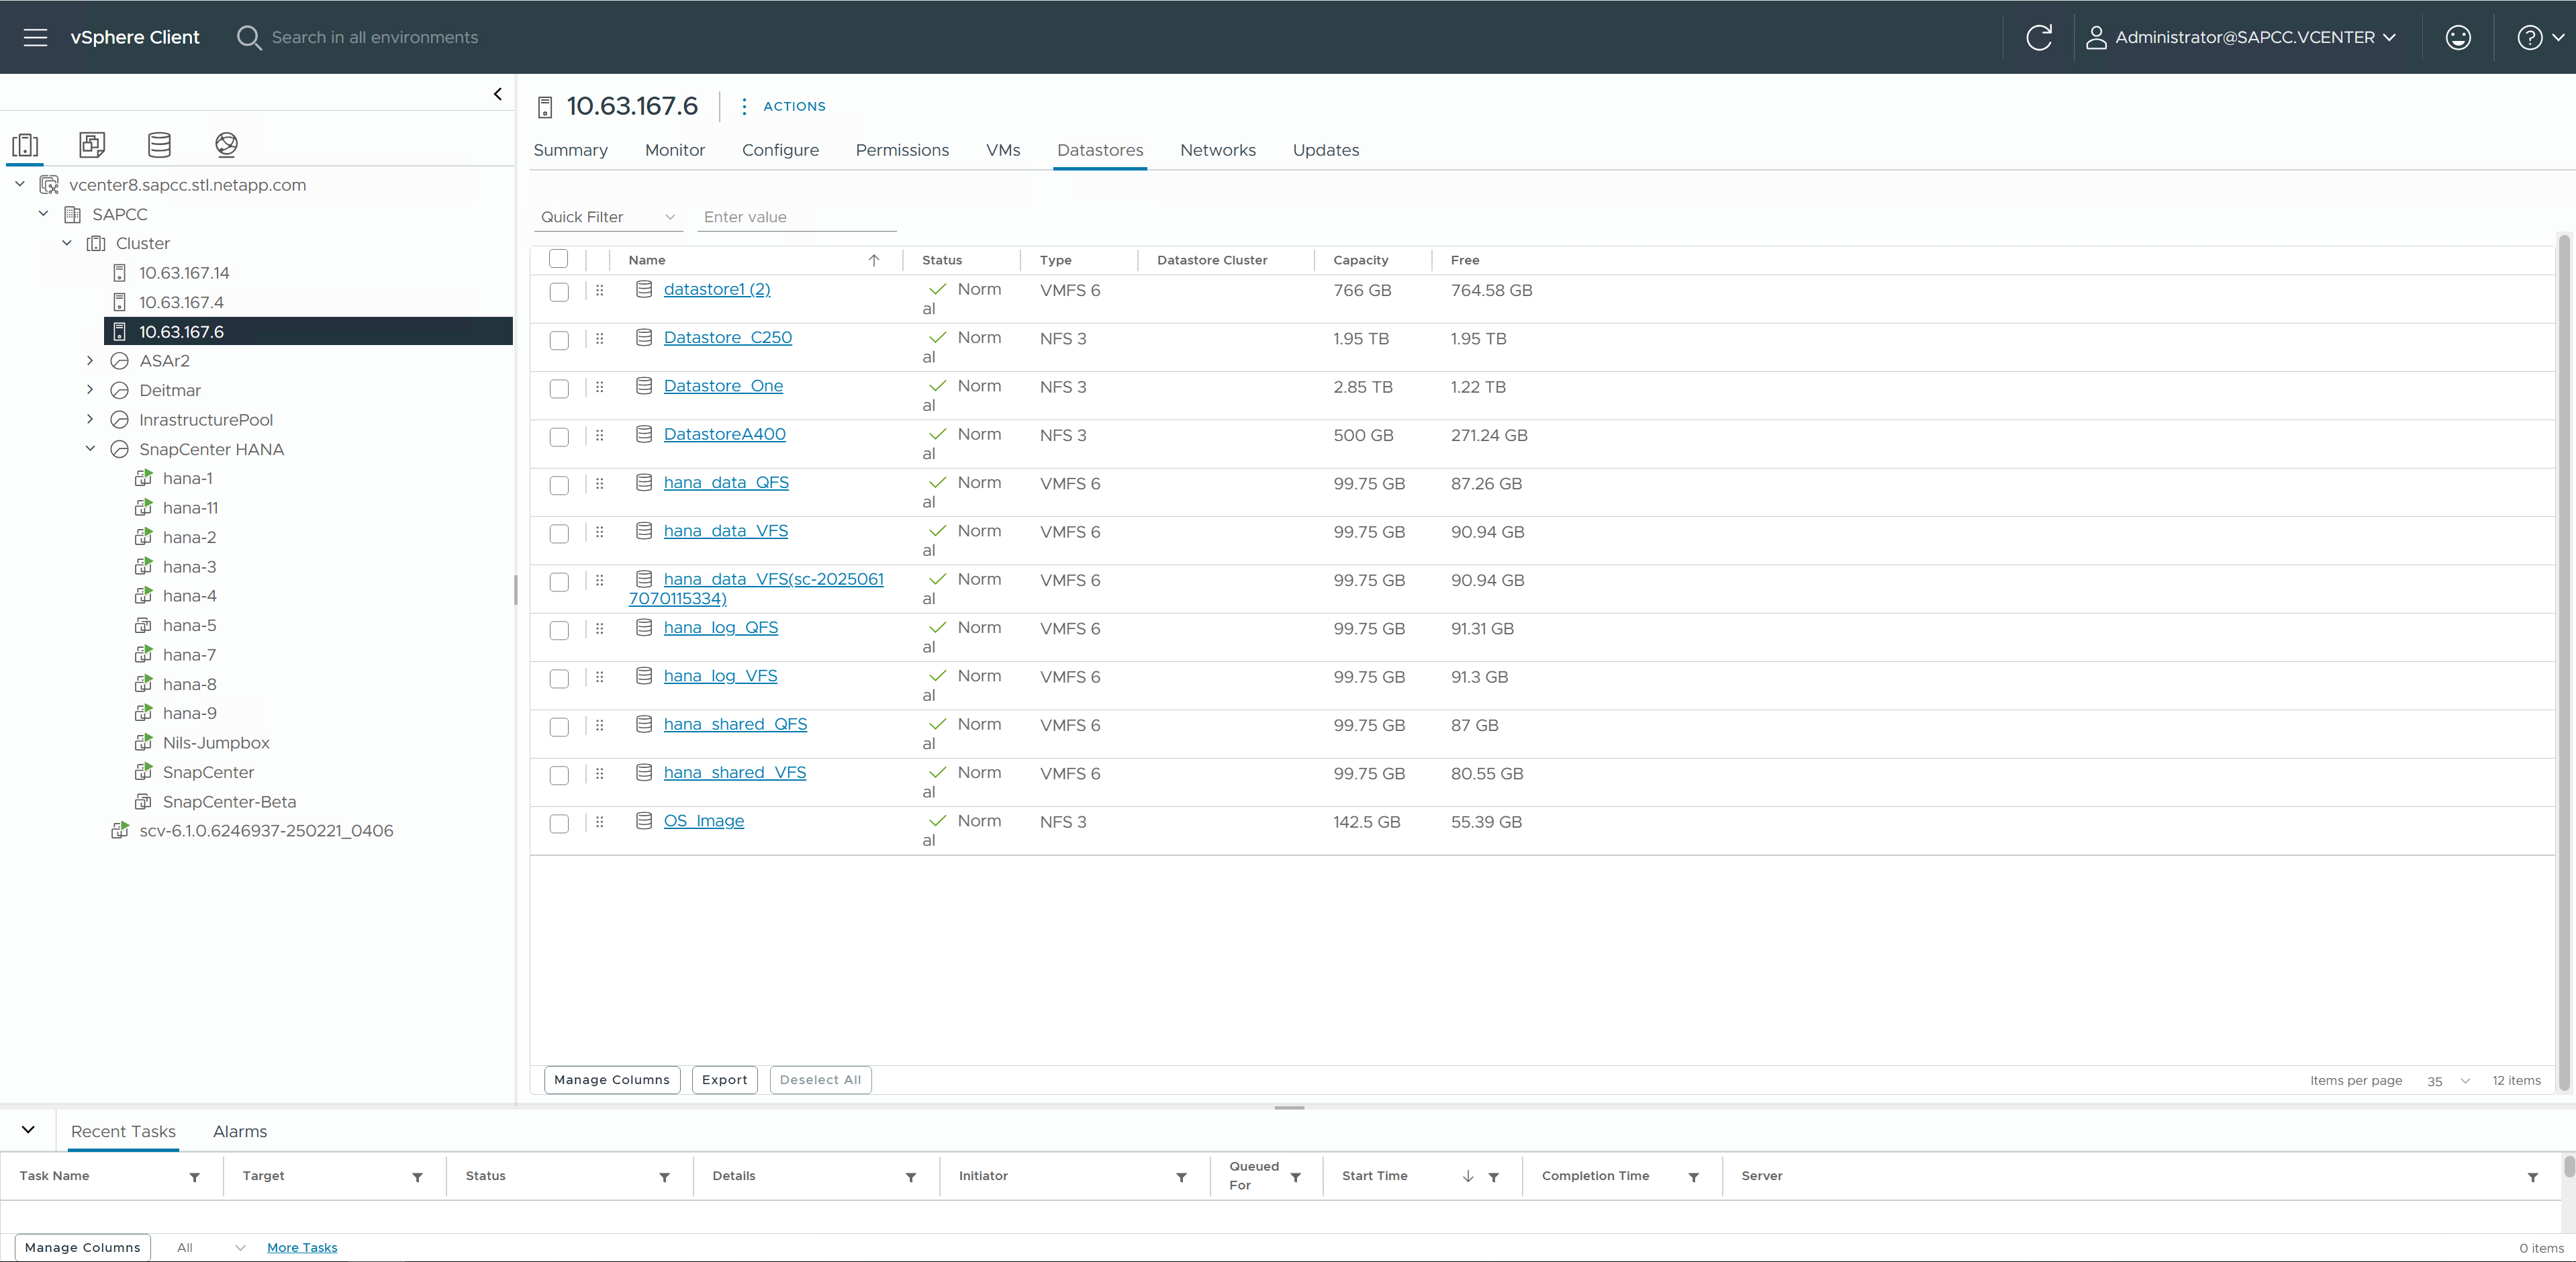
Task: Toggle the select-all header checkbox
Action: pos(559,259)
